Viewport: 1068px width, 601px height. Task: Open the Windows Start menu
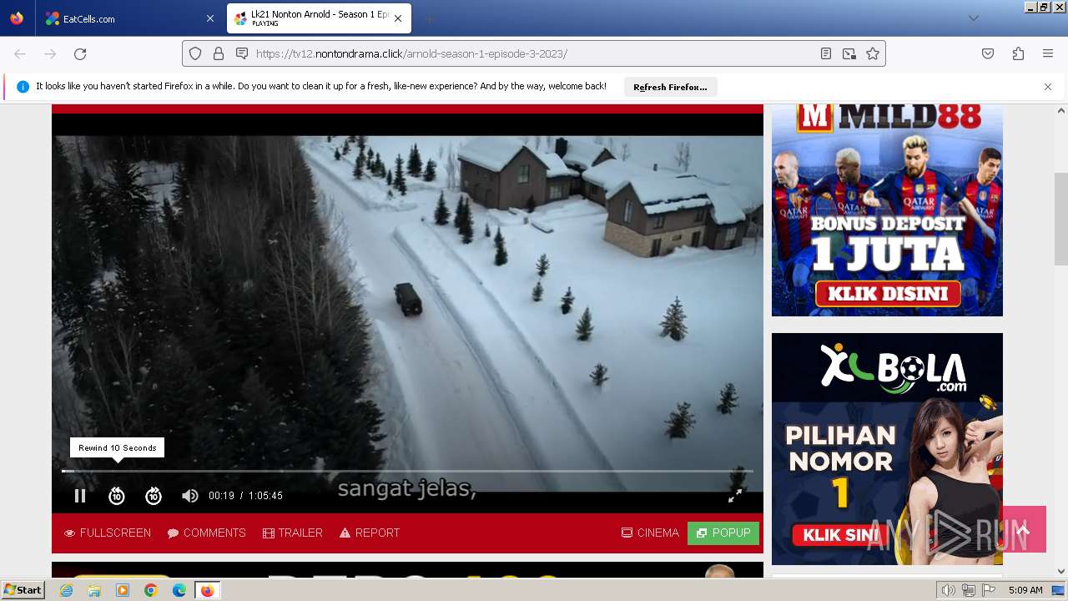(23, 590)
